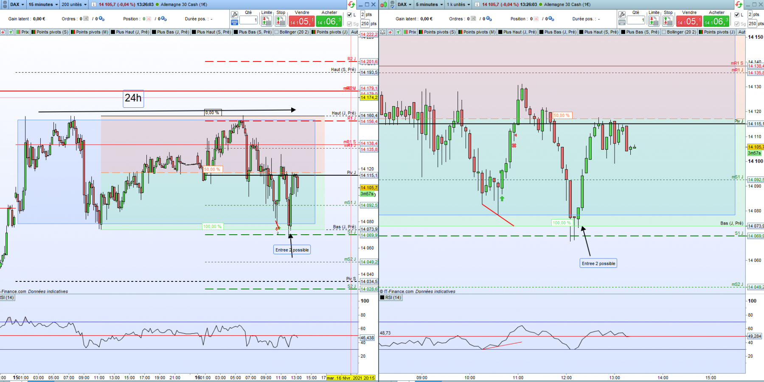
Task: Open wrench settings icon in left chart
Action: [x=234, y=14]
